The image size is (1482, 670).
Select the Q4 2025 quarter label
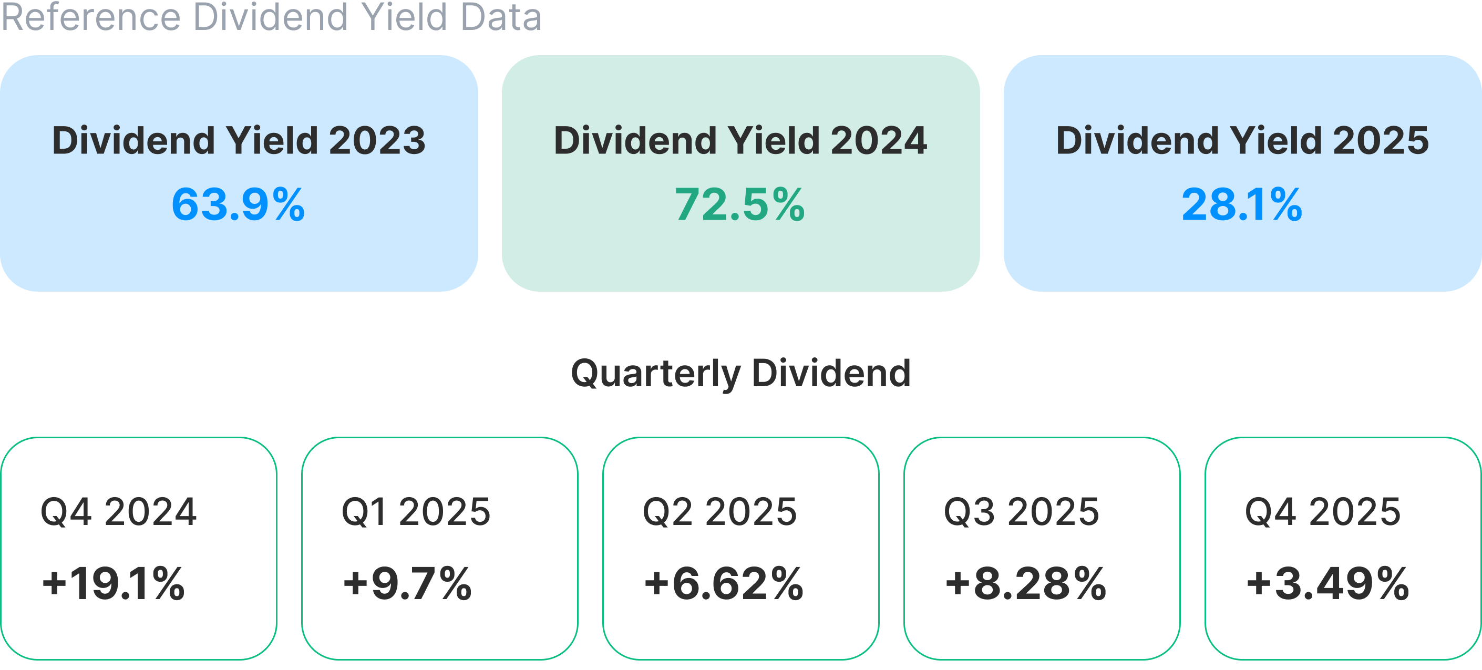coord(1323,512)
